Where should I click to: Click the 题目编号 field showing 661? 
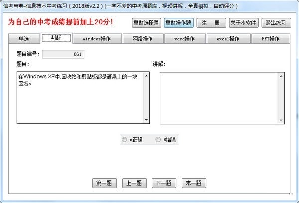(x=63, y=54)
